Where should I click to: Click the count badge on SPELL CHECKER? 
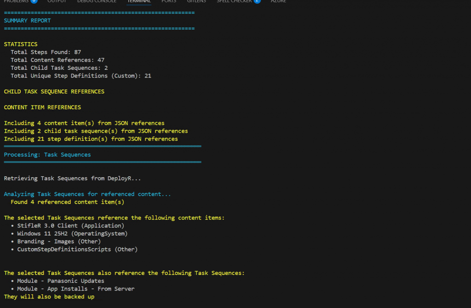[x=257, y=1]
